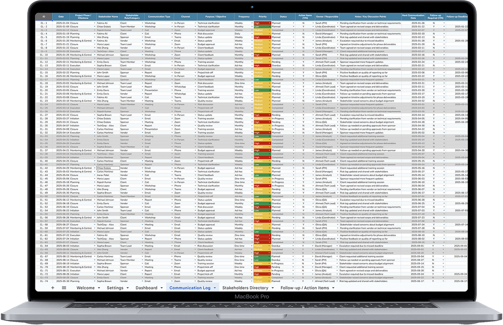This screenshot has width=503, height=325.
Task: Select the Owner / Responsible column header
Action: tap(327, 16)
